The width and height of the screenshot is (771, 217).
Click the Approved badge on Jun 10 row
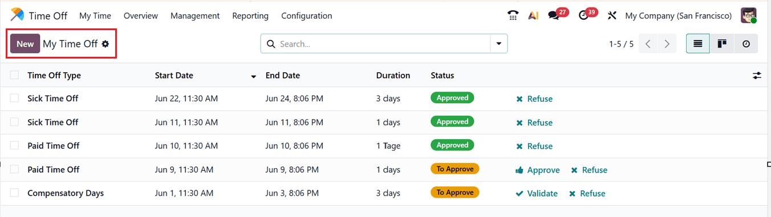coord(452,145)
